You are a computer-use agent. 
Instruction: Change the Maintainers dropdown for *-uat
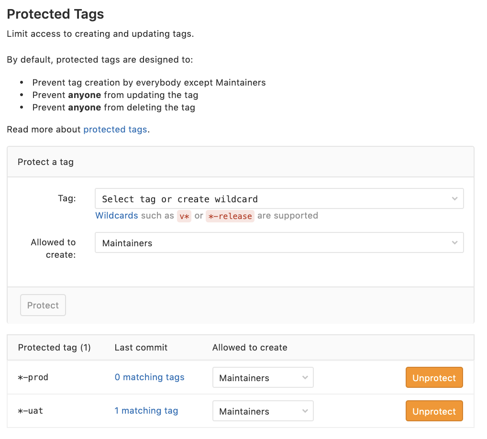[263, 411]
